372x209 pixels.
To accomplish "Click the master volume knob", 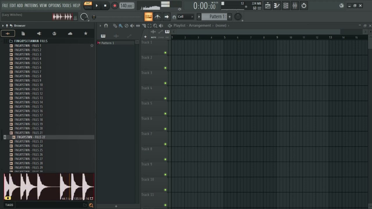I will click(x=84, y=17).
